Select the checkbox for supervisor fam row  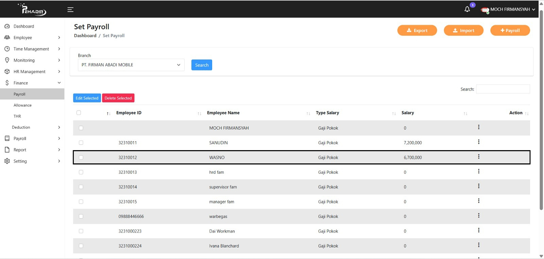81,187
